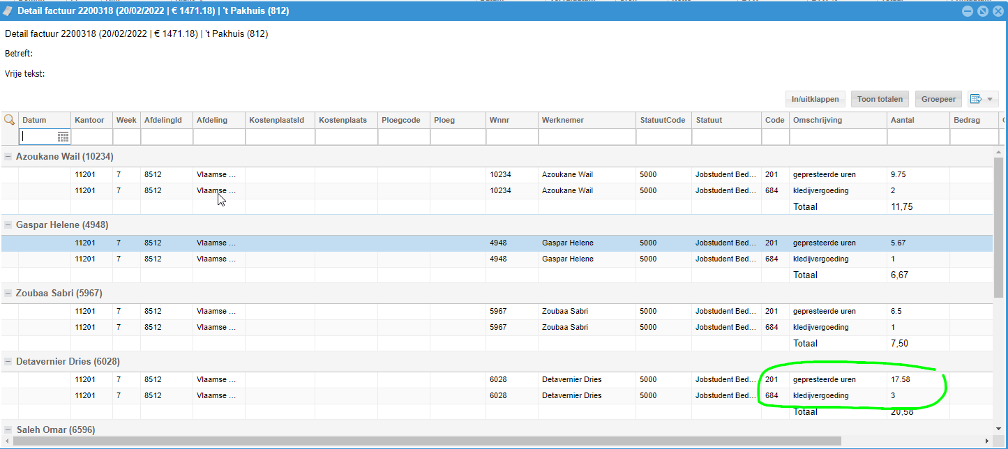Toggle the Groepeer button
The image size is (1008, 449).
938,99
